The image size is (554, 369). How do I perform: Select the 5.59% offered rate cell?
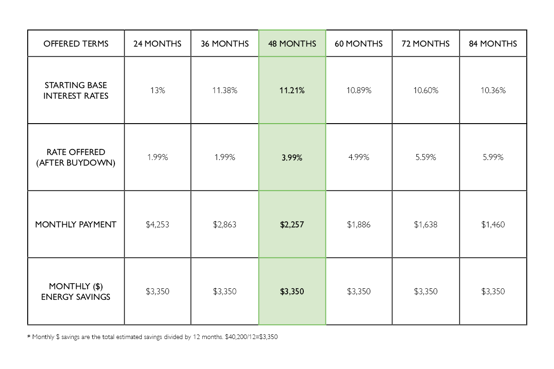click(426, 158)
